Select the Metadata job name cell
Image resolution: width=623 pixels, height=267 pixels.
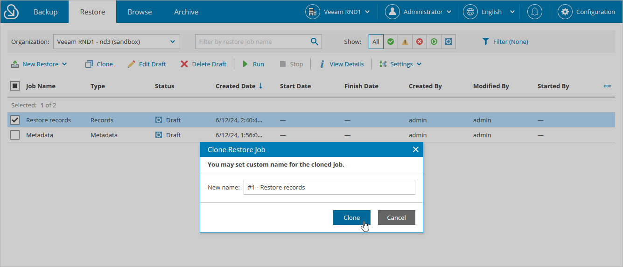click(x=40, y=135)
